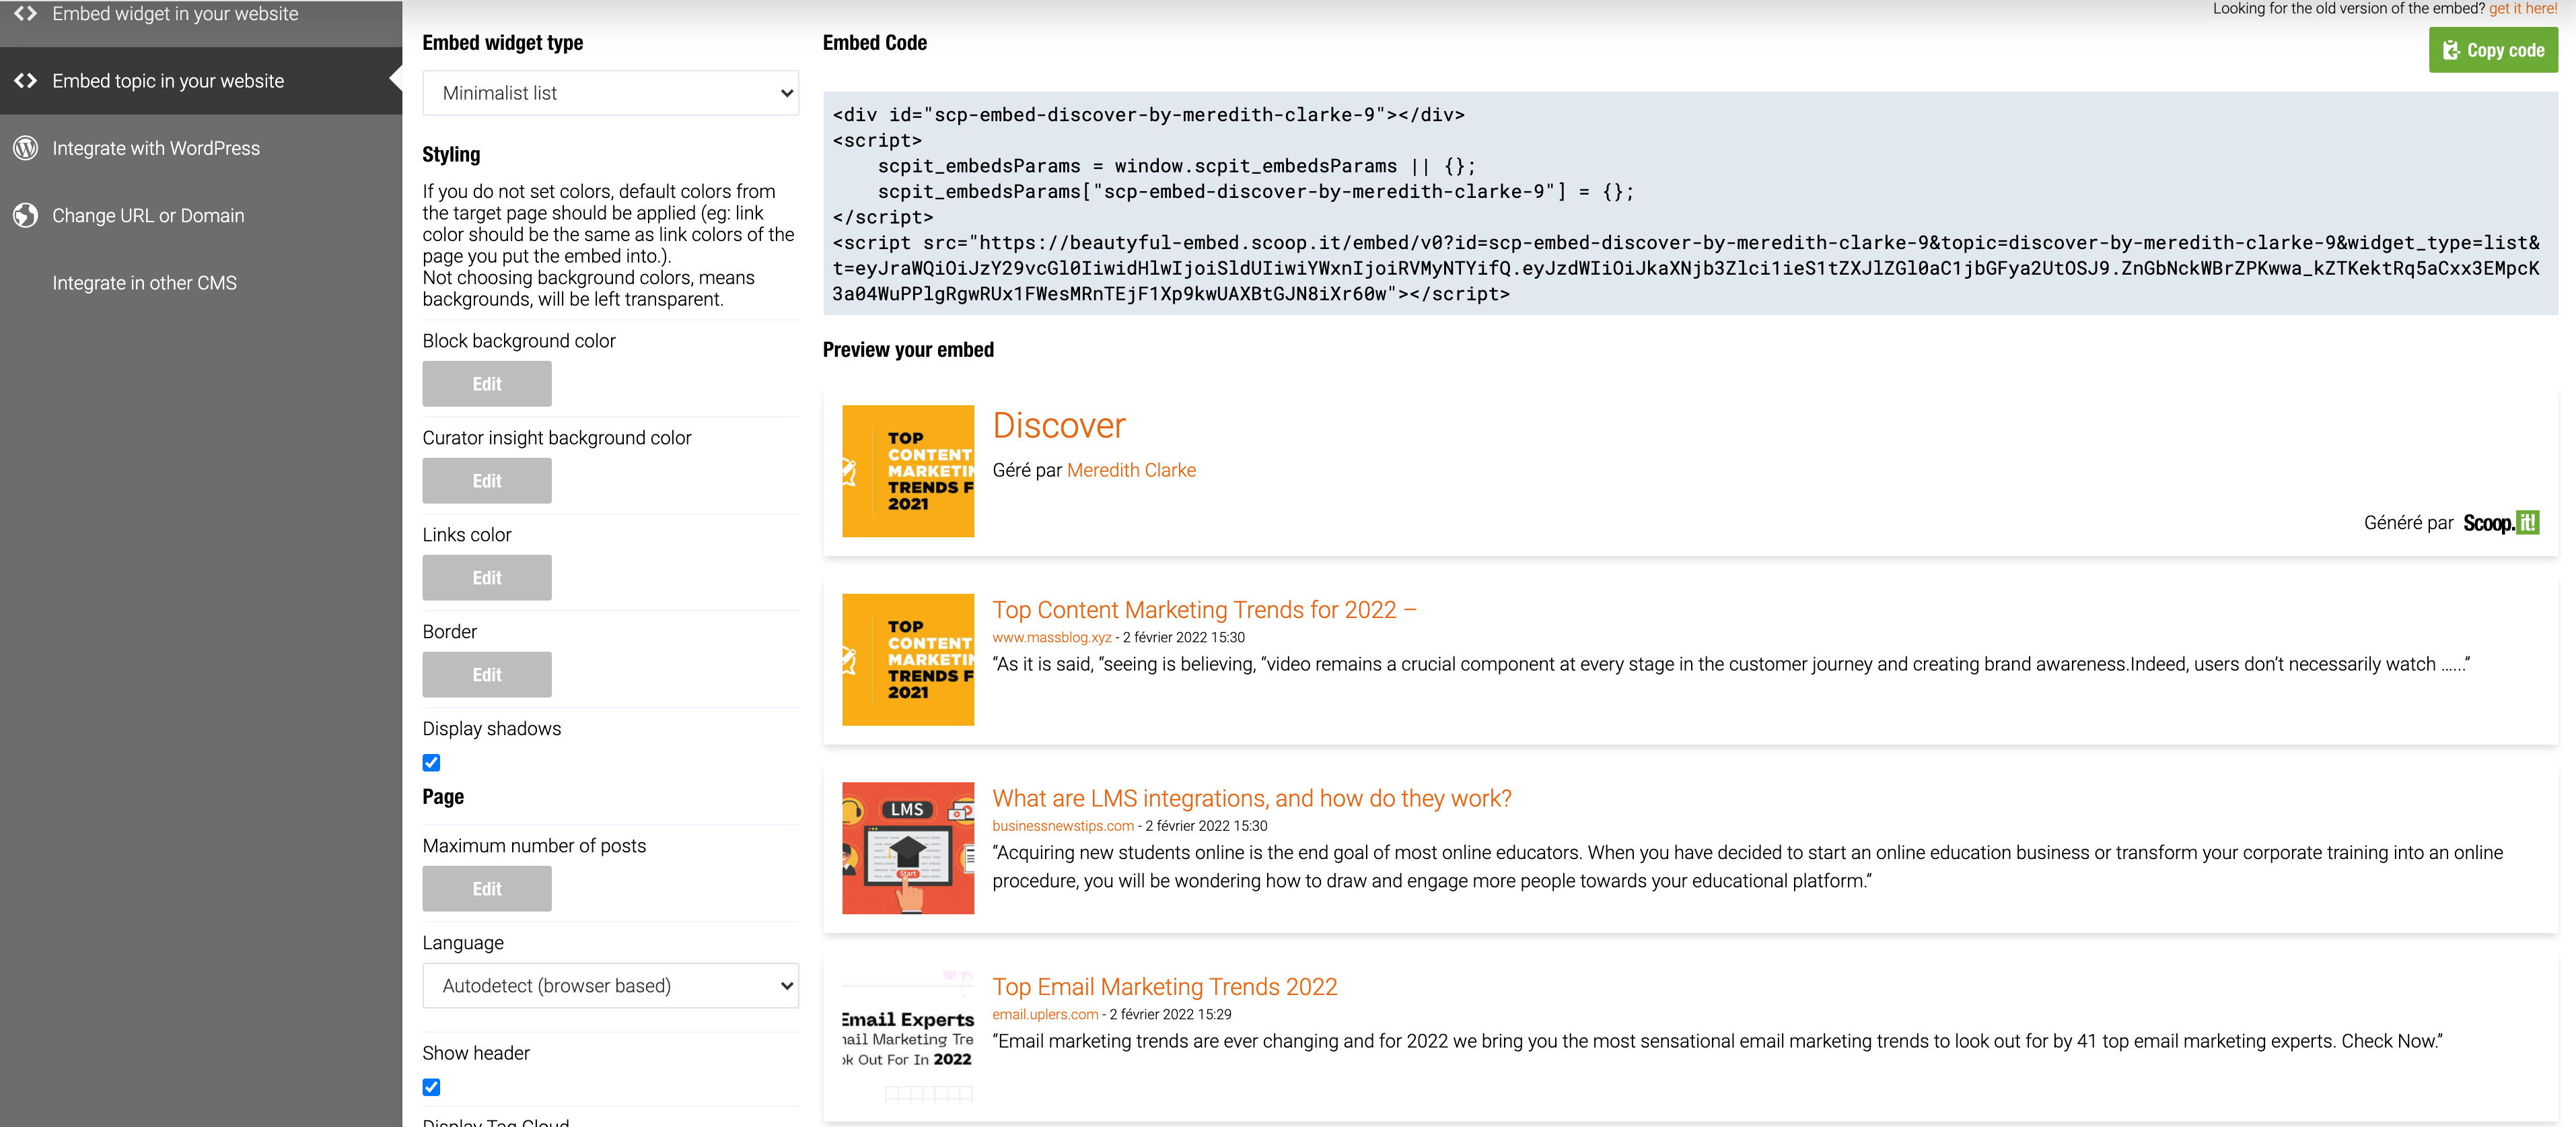
Task: Open Top Email Marketing Trends 2022 article
Action: pyautogui.click(x=1164, y=987)
